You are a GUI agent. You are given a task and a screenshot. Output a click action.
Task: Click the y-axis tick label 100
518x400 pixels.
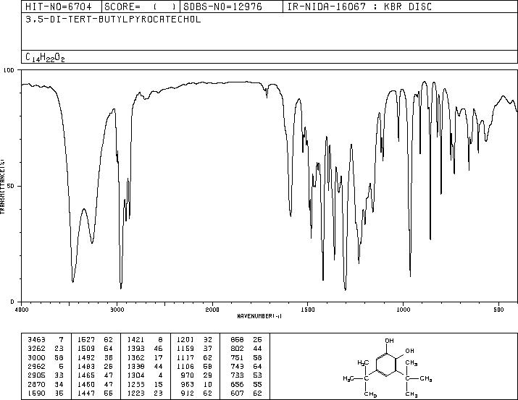click(x=9, y=70)
